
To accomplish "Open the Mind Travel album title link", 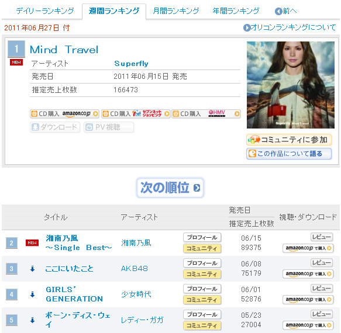I will [64, 50].
